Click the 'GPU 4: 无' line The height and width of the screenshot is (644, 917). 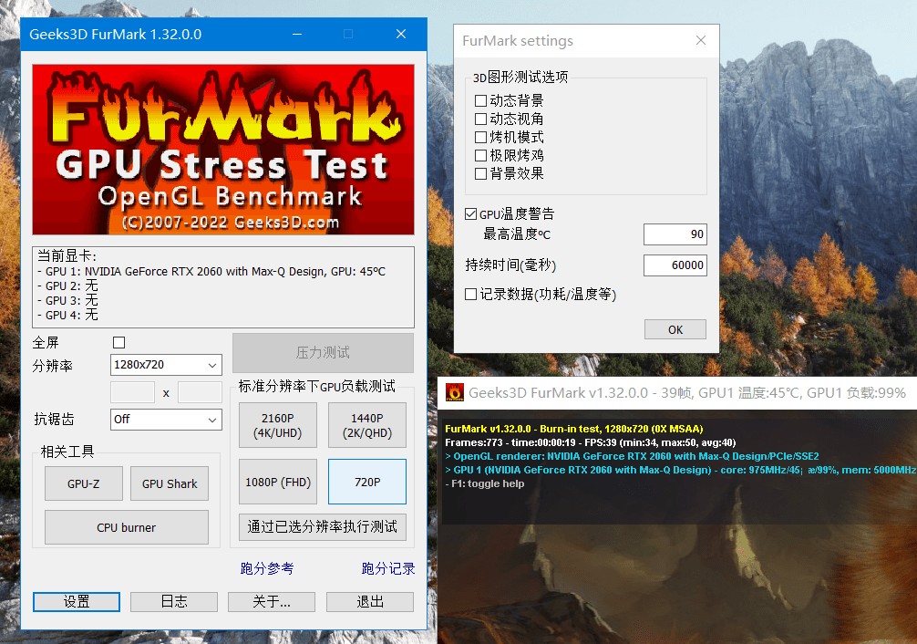67,315
